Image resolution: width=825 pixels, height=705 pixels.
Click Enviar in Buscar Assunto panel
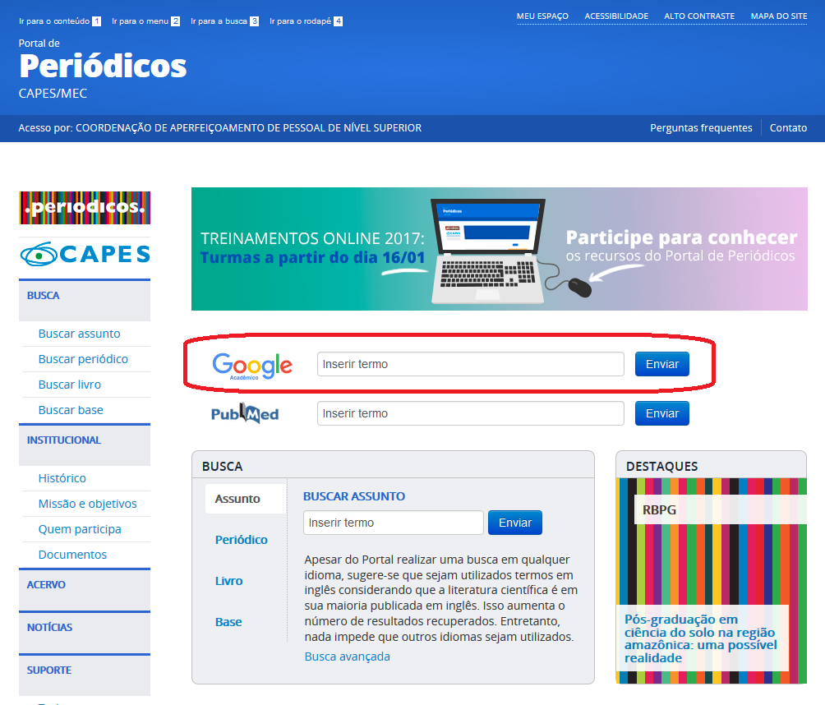tap(515, 523)
